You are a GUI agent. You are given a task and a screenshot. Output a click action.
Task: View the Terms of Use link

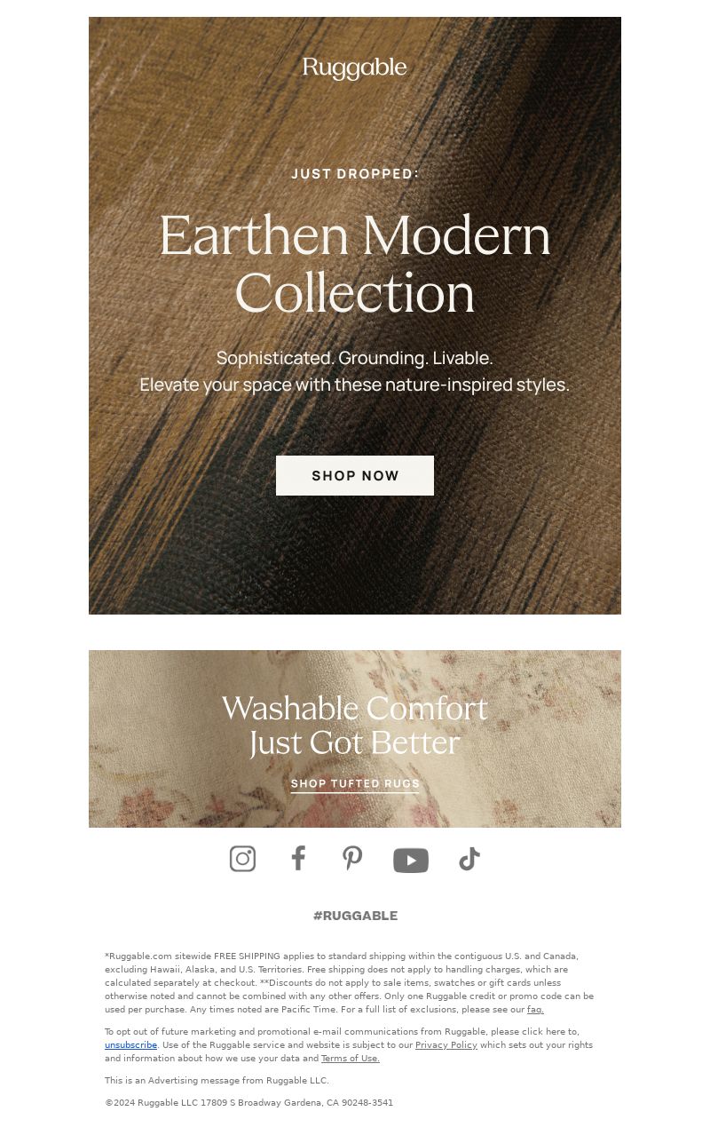click(x=351, y=1059)
